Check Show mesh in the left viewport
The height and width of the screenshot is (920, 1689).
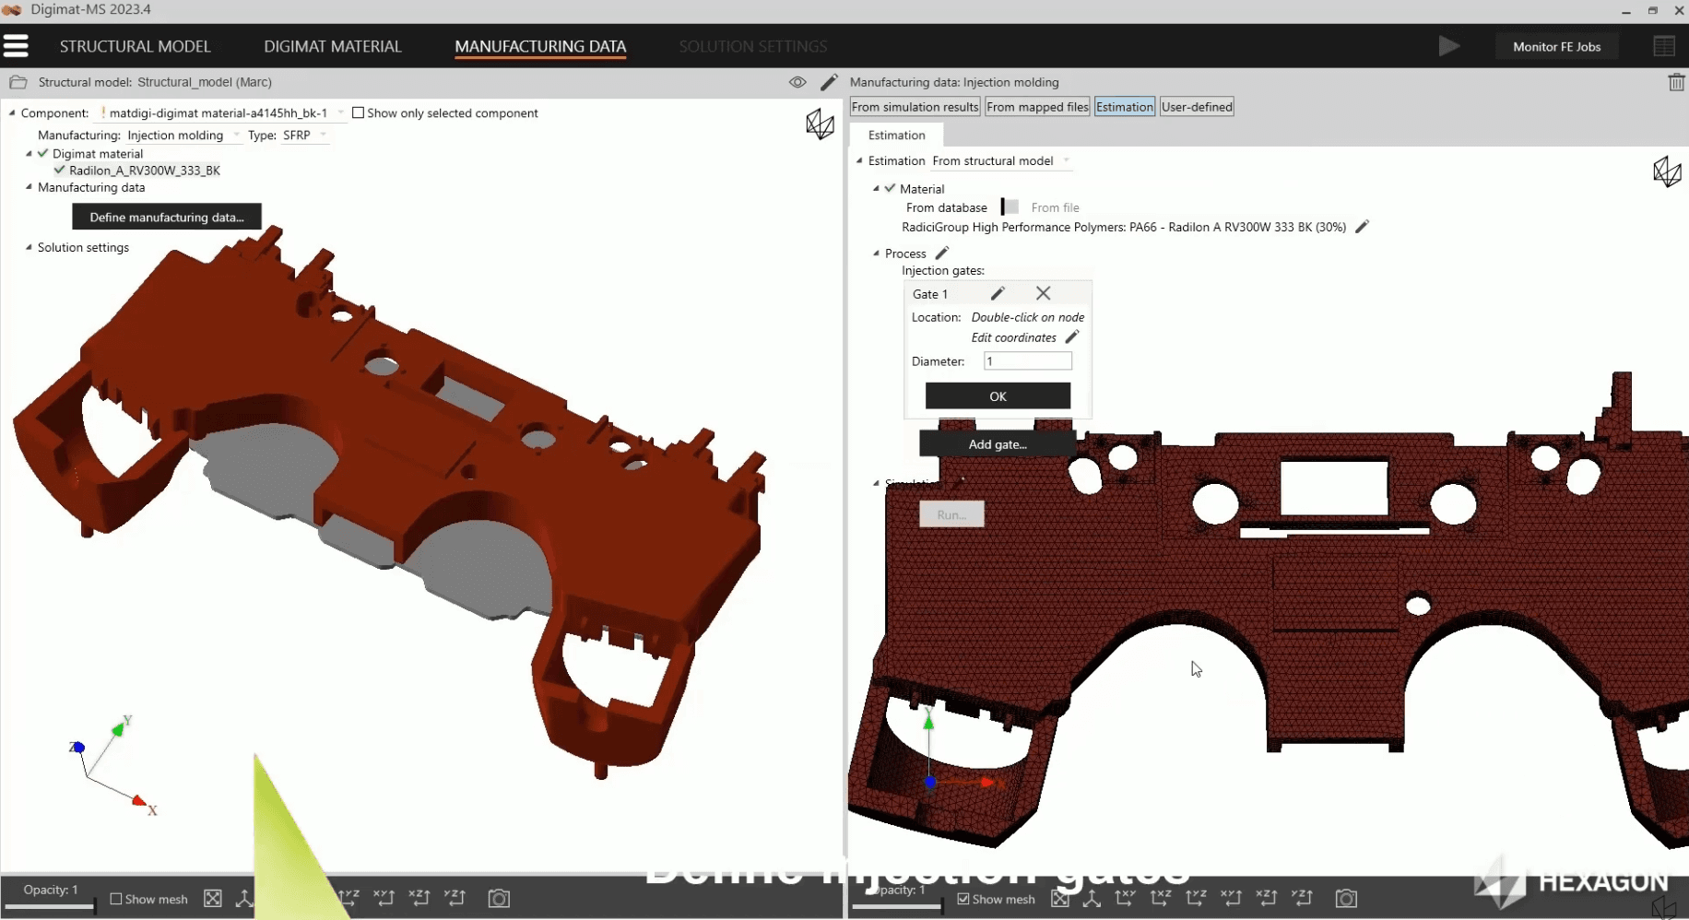pyautogui.click(x=116, y=899)
